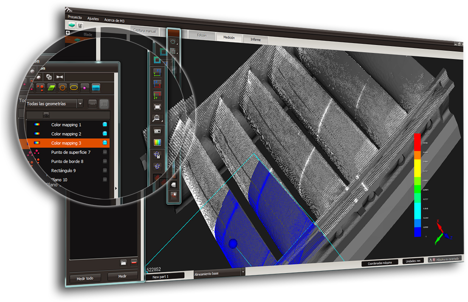Enable the Punto de superficie 7 checkbox
Viewport: 468px width, 302px height.
pos(105,152)
